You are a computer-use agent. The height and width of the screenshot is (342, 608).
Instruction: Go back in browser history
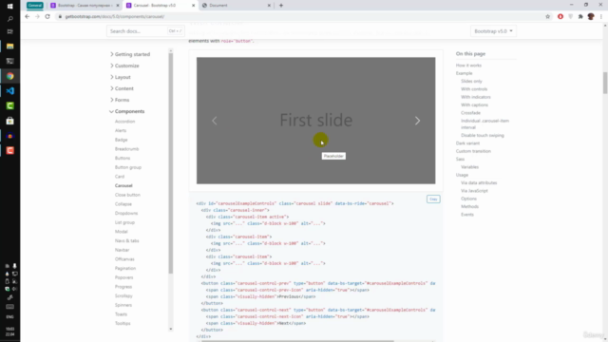(x=27, y=16)
